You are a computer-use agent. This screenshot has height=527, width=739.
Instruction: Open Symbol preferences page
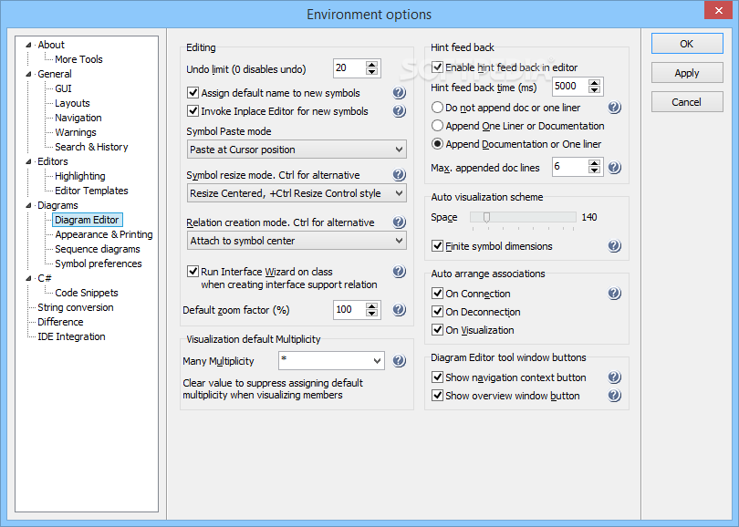point(99,263)
